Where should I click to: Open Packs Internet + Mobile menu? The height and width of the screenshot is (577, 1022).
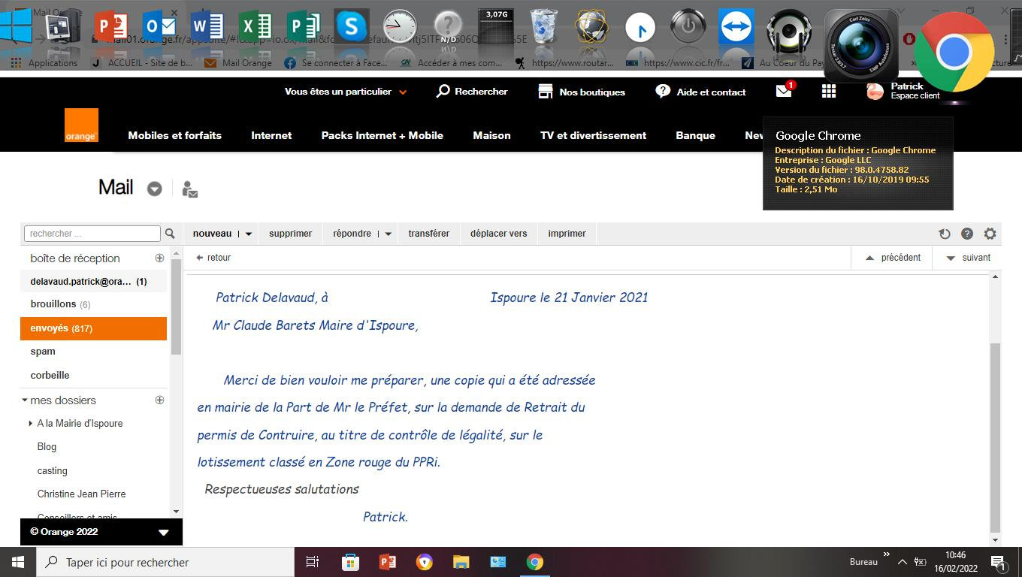pos(382,135)
